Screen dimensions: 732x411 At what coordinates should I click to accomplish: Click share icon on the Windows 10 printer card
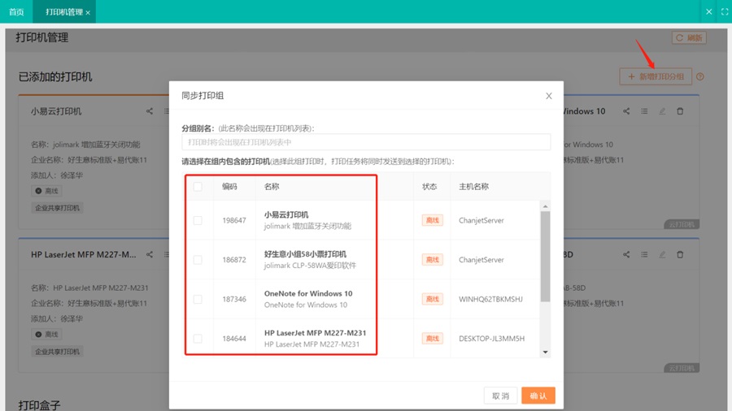(626, 111)
